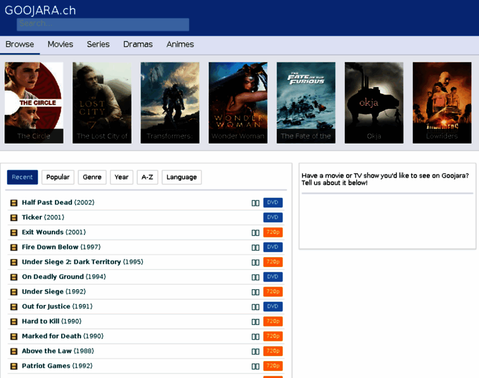Image resolution: width=479 pixels, height=378 pixels.
Task: Go to the Dramas tab
Action: (138, 45)
